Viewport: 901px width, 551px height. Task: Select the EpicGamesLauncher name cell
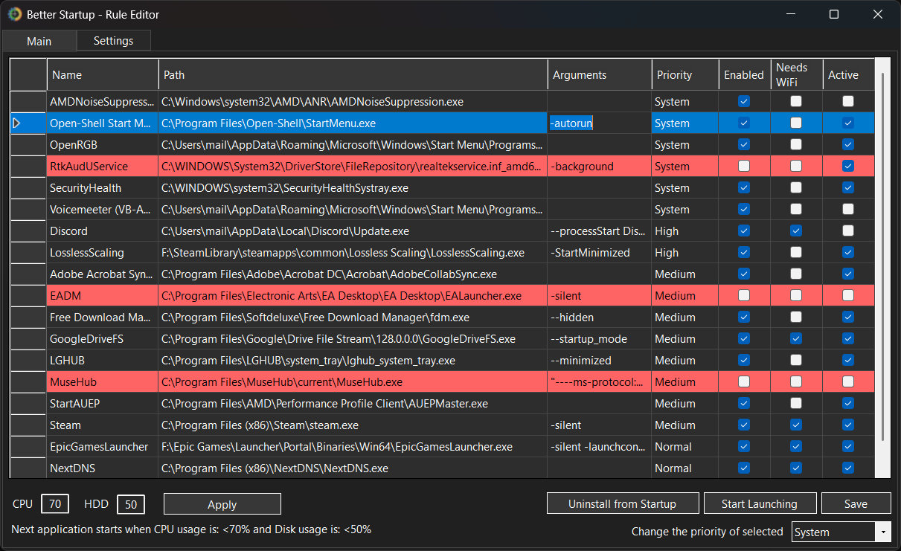(103, 447)
